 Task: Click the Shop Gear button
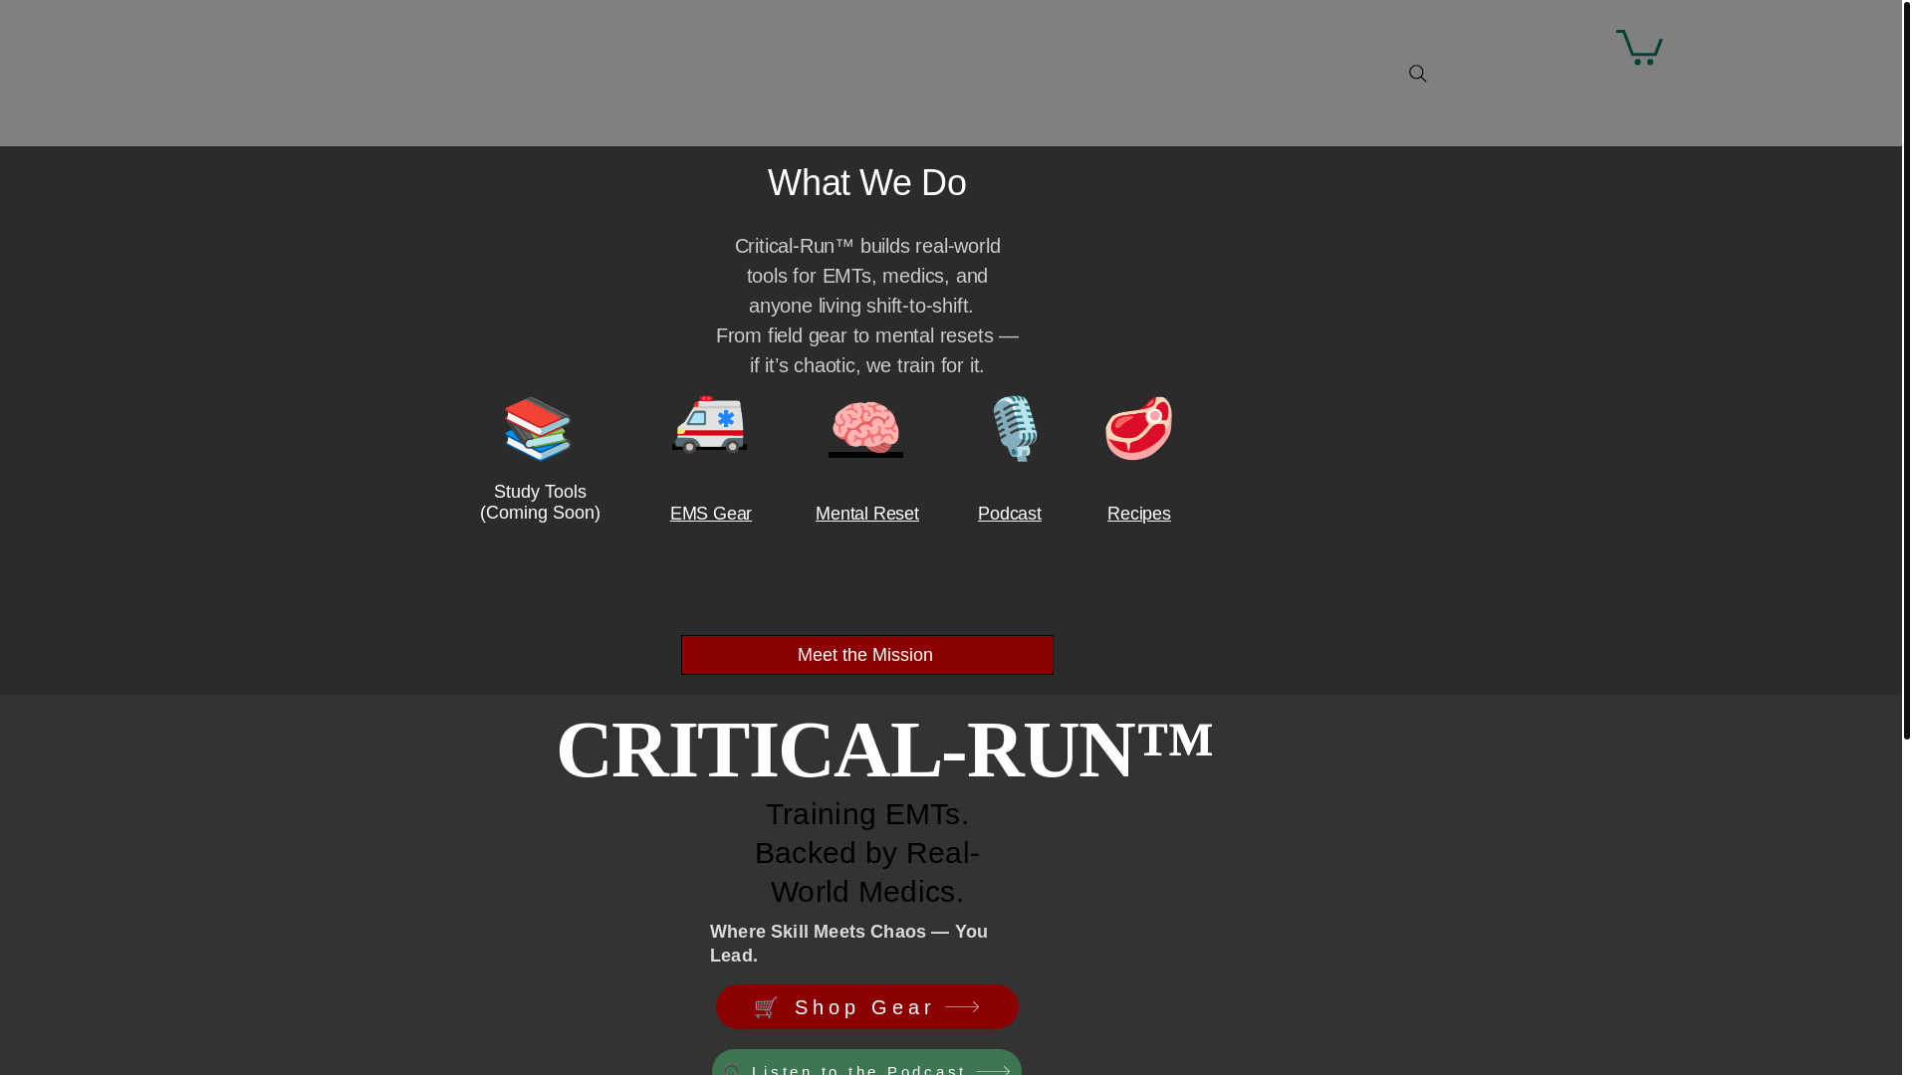[867, 1007]
